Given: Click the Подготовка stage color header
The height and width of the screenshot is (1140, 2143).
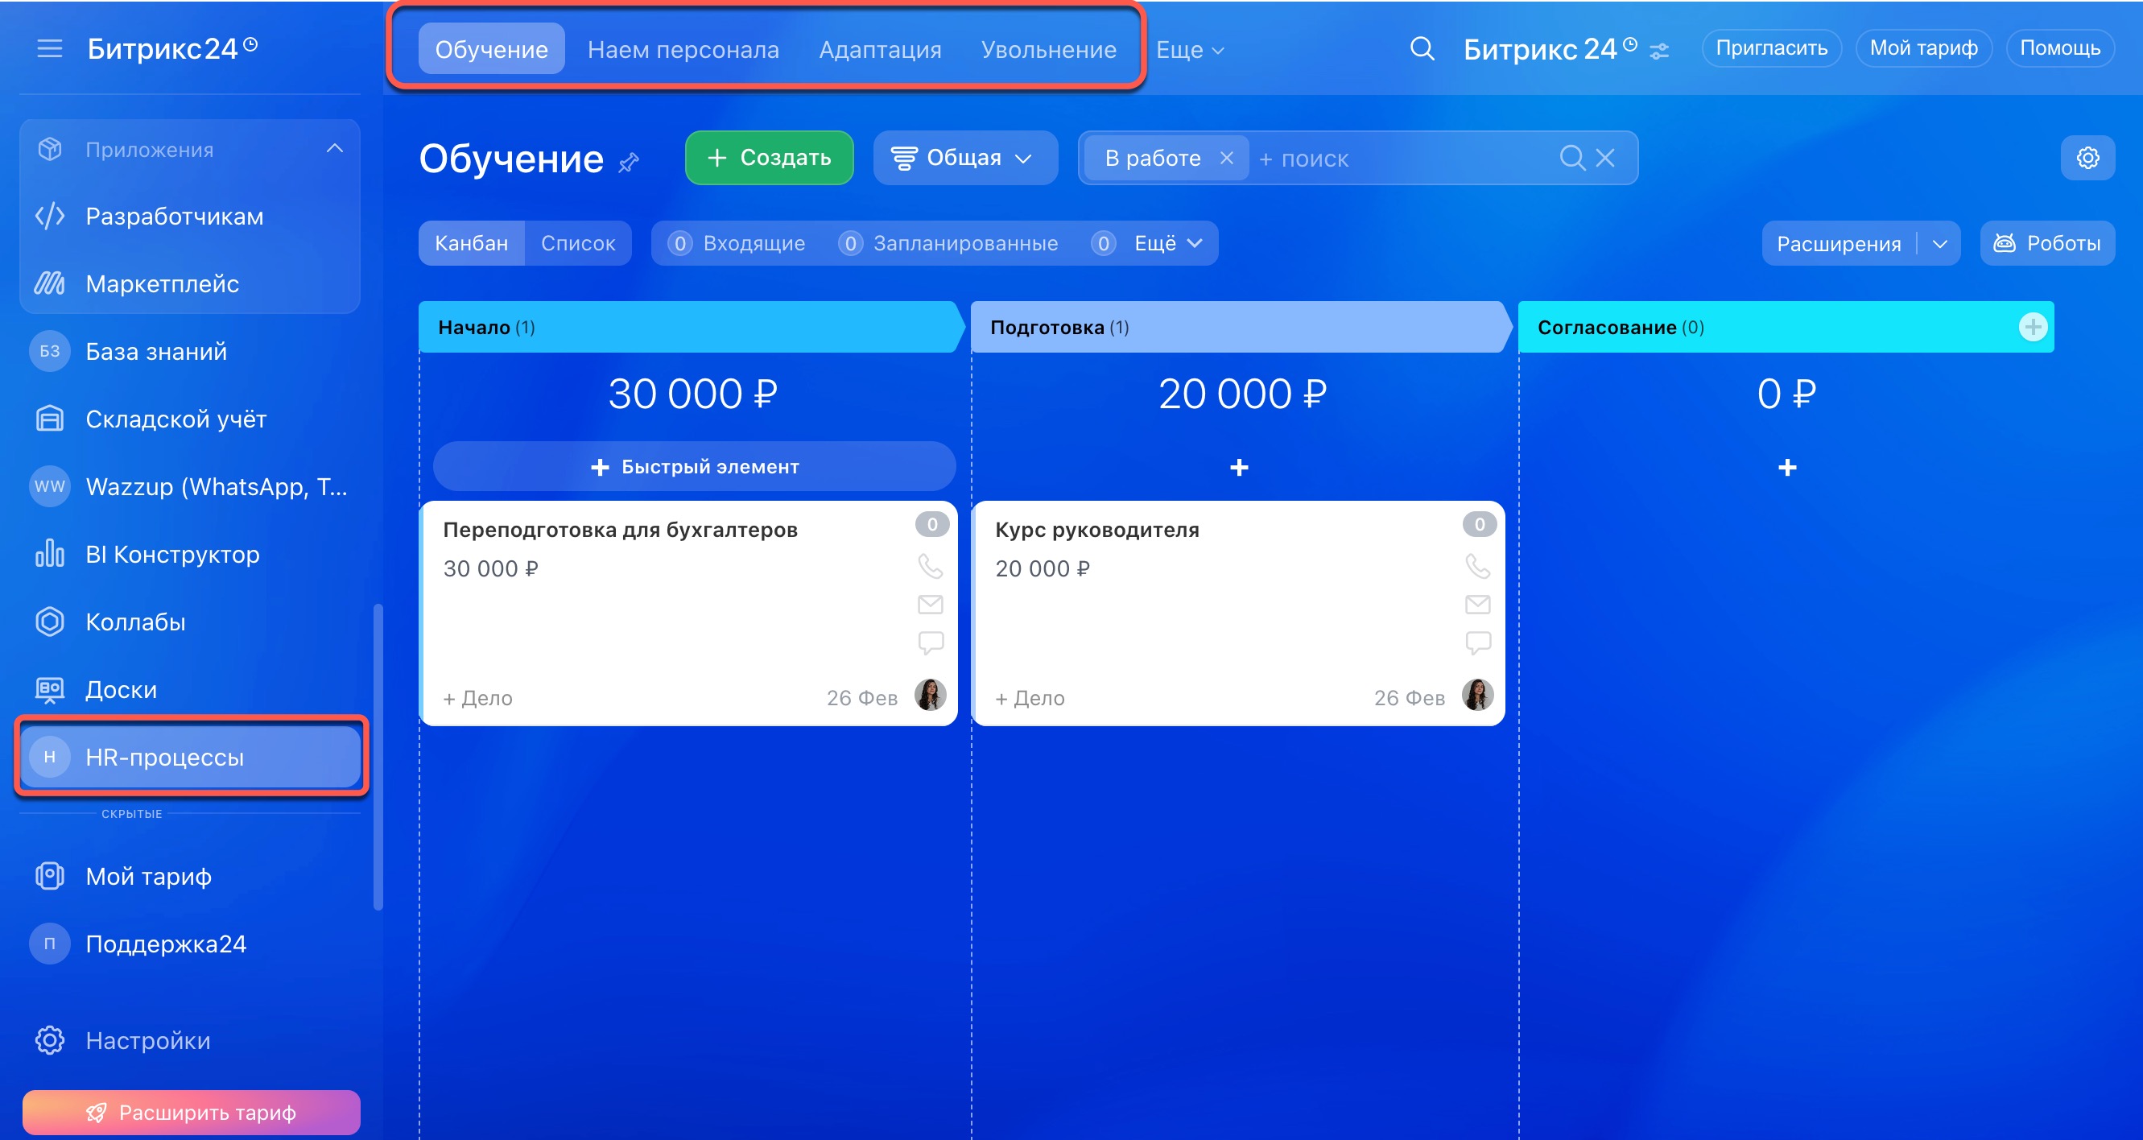Looking at the screenshot, I should [x=1238, y=327].
